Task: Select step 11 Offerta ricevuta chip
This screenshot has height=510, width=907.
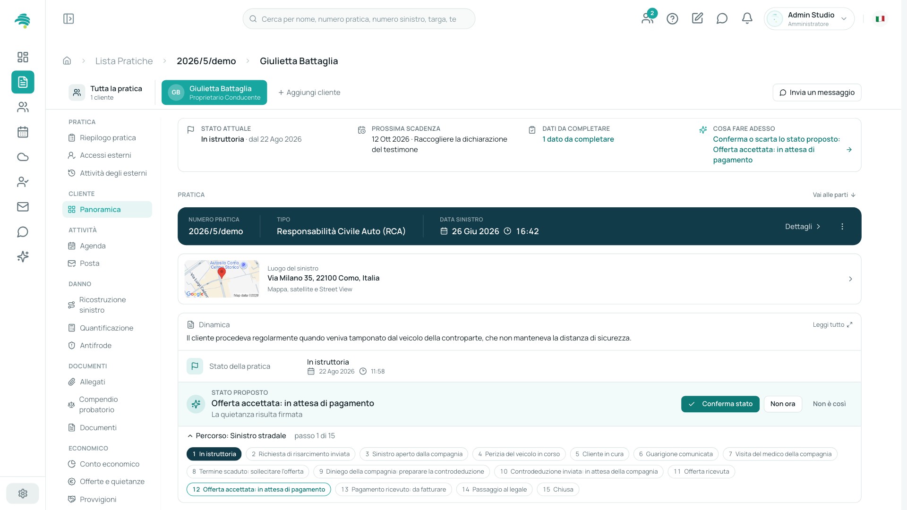Action: [x=701, y=472]
